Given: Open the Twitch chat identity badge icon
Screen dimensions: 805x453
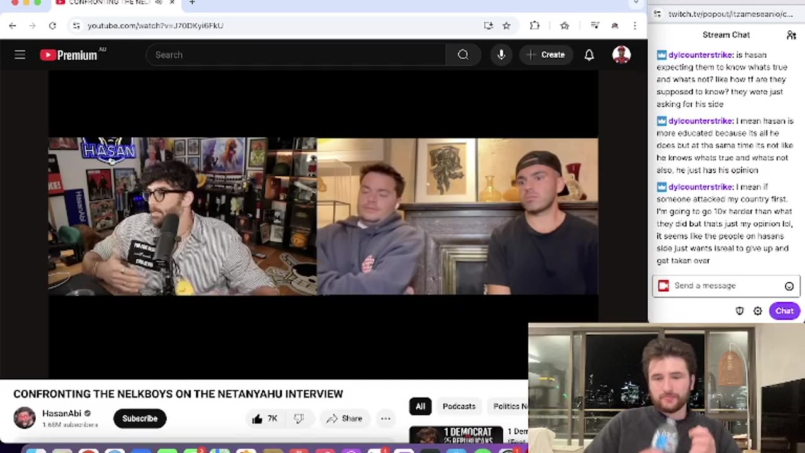Looking at the screenshot, I should tap(663, 286).
